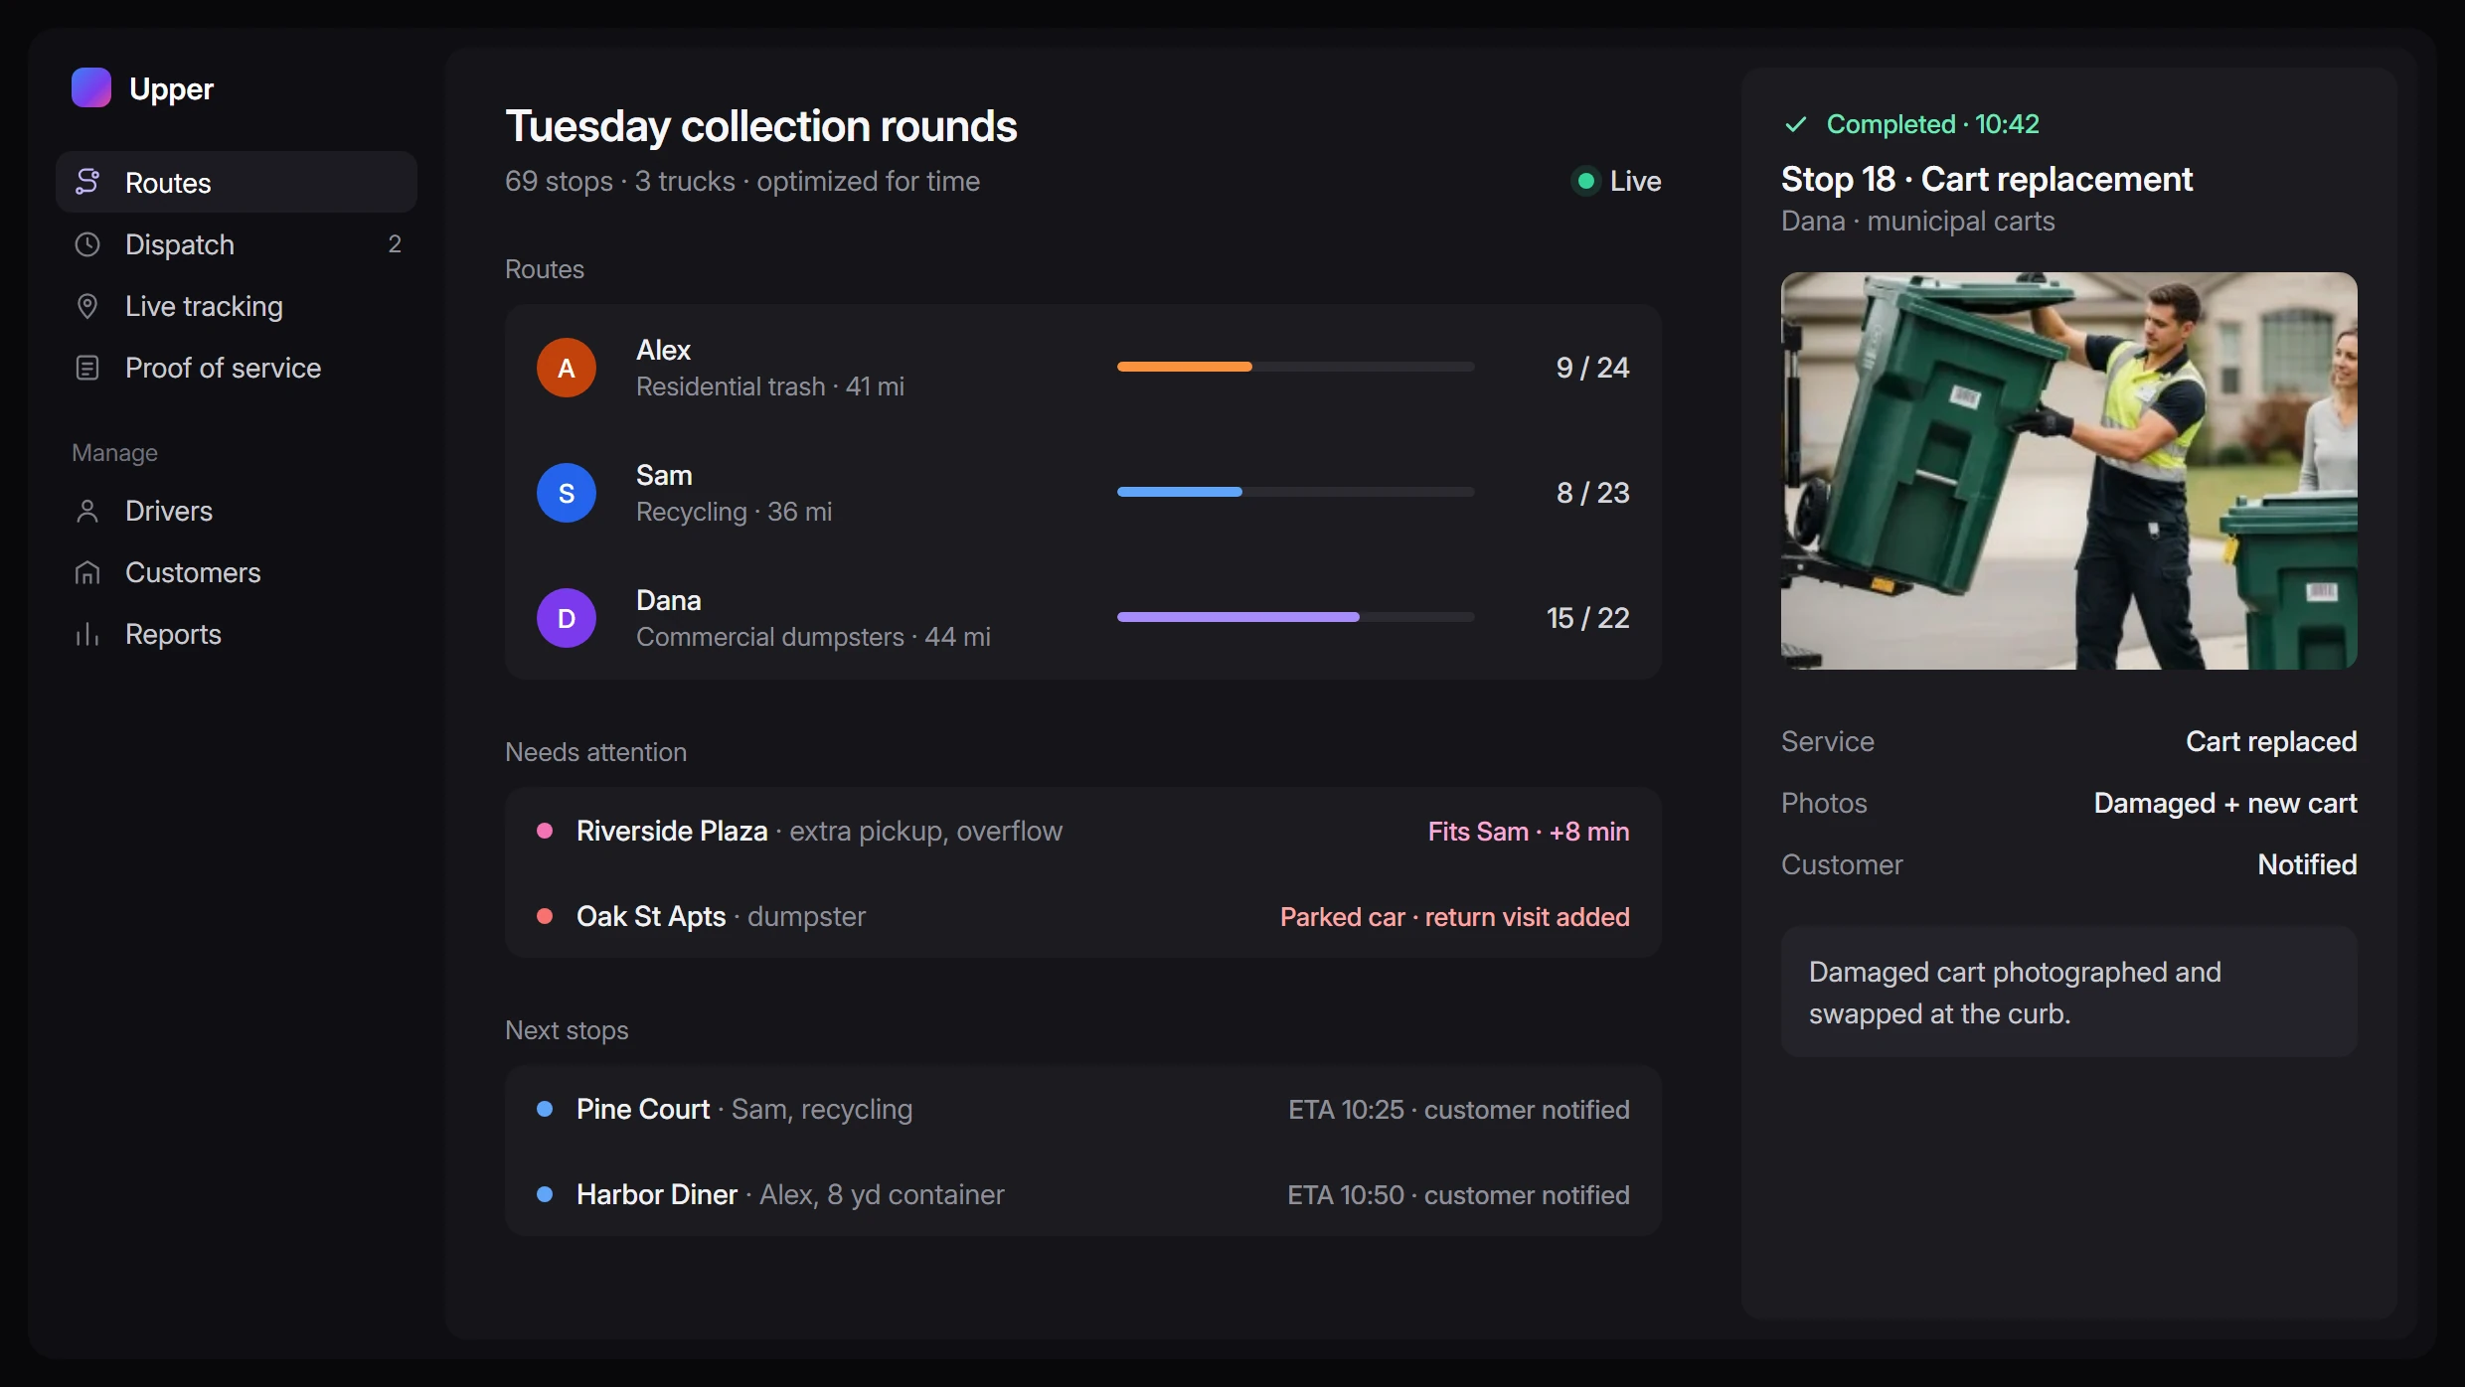
Task: Click the Live label text
Action: pos(1635,181)
